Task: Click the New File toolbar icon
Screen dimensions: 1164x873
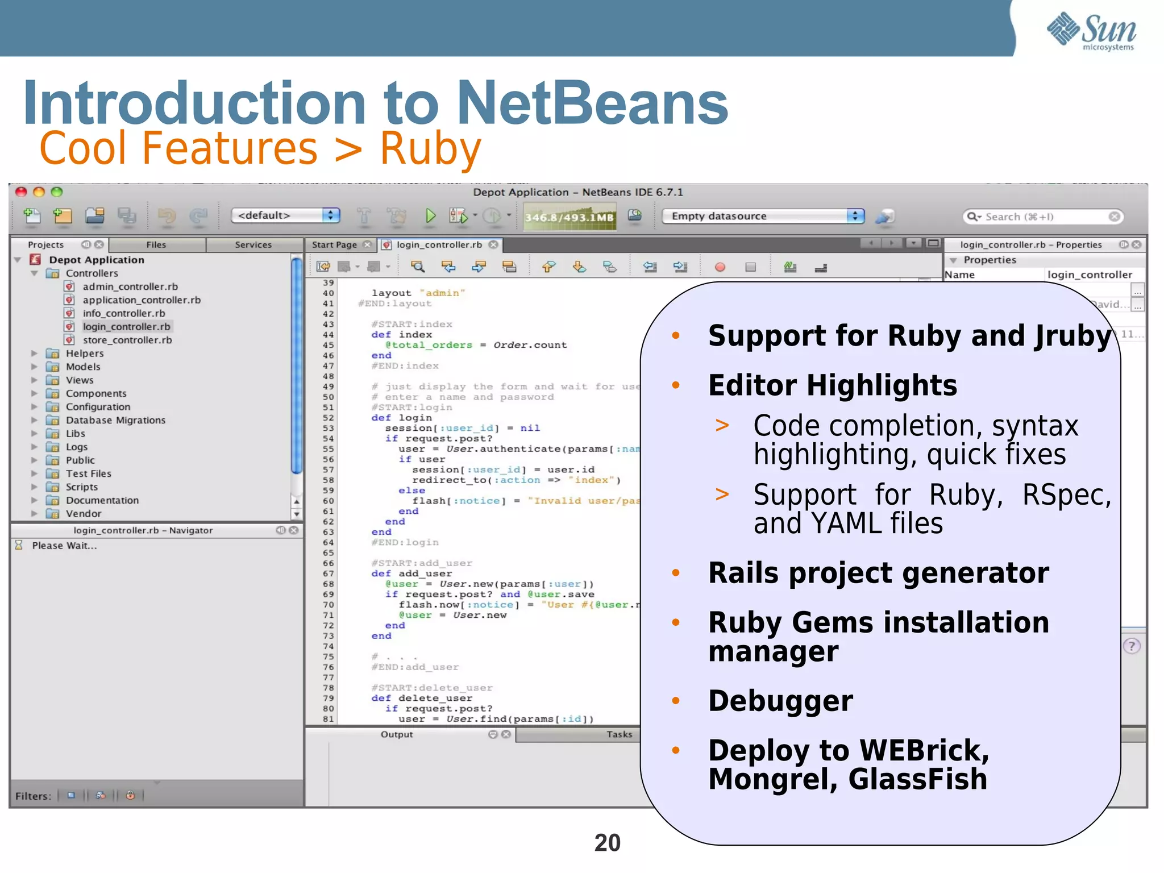Action: tap(32, 216)
